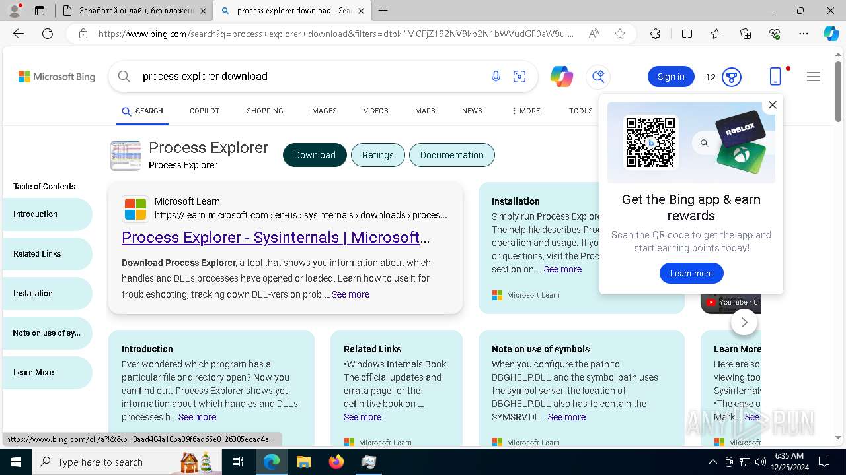The image size is (846, 475).
Task: Open the Rewards trophy icon
Action: (x=731, y=77)
